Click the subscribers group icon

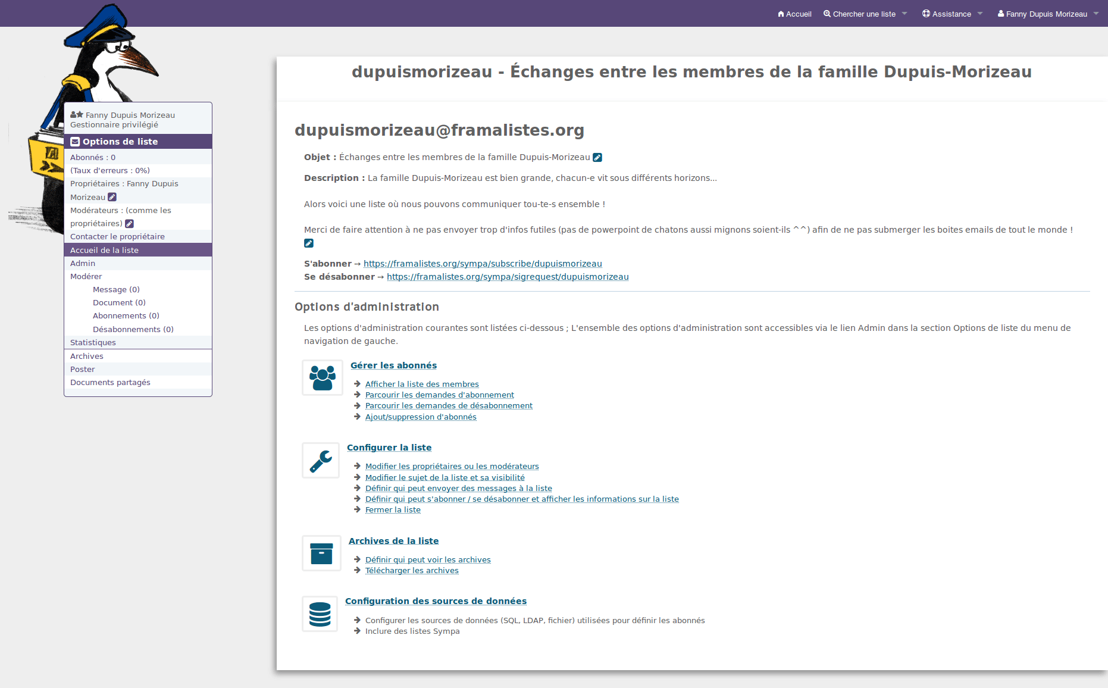point(323,378)
